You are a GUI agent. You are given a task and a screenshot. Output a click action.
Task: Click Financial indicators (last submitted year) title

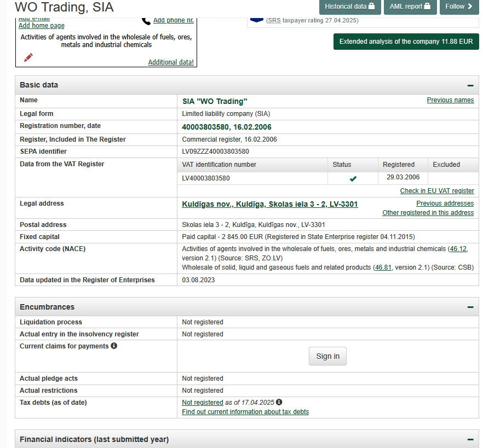coord(94,439)
